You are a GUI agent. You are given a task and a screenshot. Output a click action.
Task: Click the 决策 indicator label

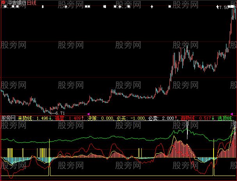click(92, 118)
